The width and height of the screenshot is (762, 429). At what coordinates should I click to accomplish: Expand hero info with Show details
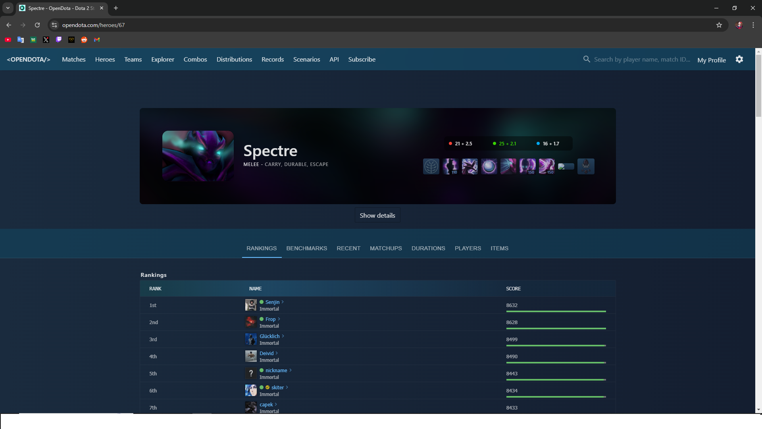pyautogui.click(x=377, y=215)
